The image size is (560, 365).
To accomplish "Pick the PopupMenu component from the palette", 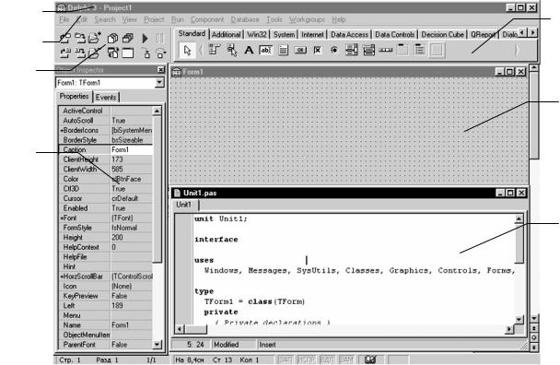I will [232, 50].
